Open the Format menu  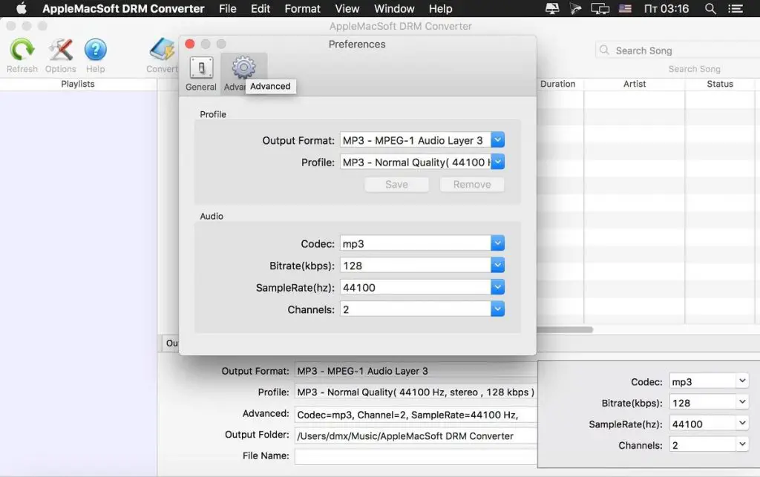coord(302,8)
